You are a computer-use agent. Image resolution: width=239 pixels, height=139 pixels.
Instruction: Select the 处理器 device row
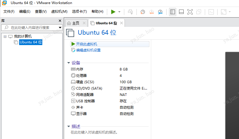[110, 76]
